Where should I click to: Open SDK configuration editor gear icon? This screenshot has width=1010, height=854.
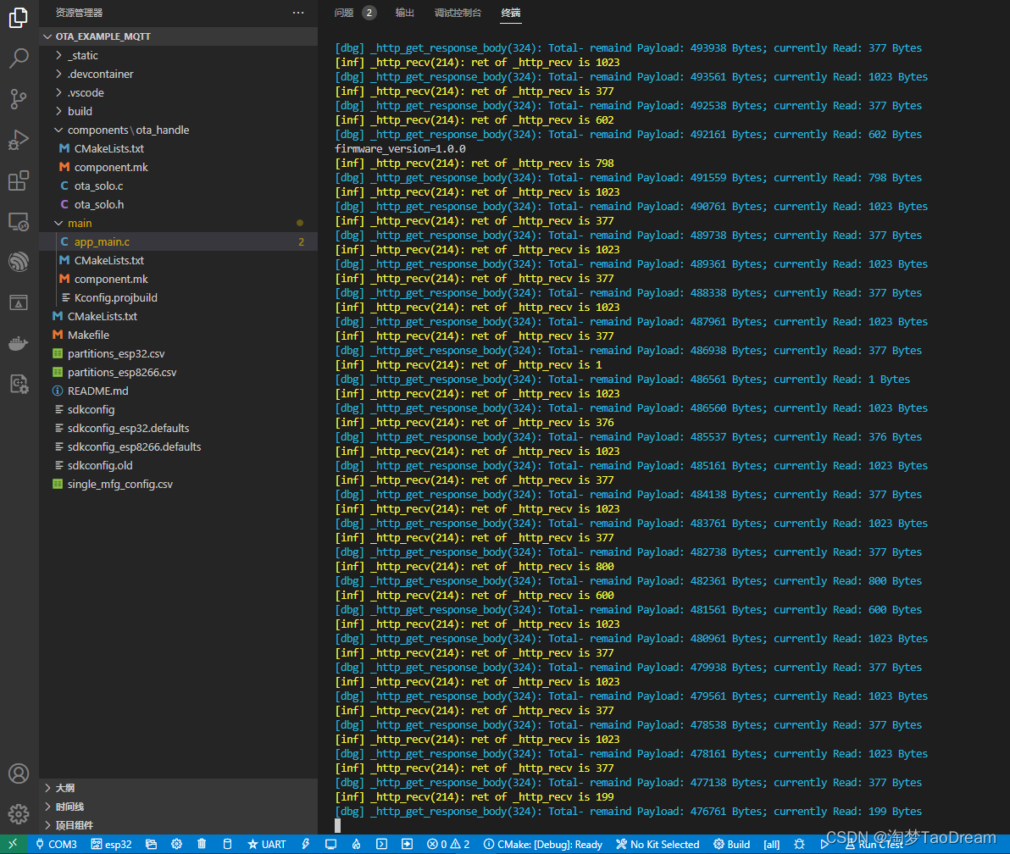coord(176,844)
